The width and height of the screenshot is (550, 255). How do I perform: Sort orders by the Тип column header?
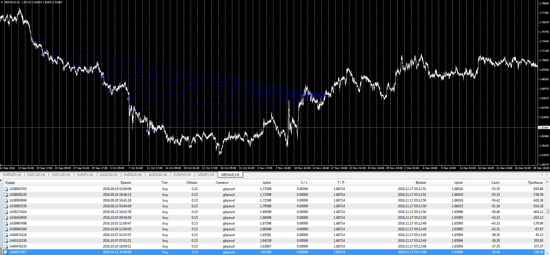(164, 183)
